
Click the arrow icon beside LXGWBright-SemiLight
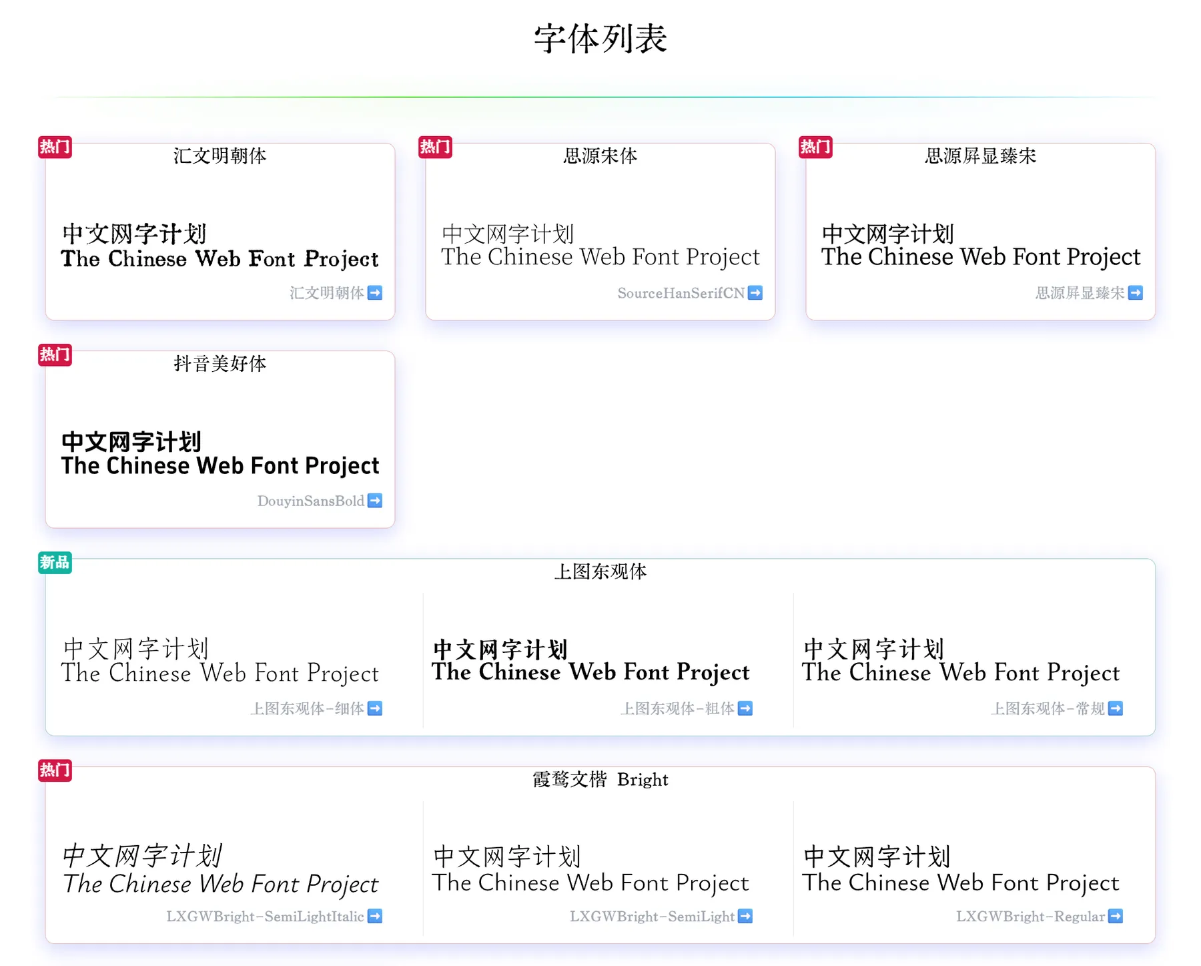click(x=745, y=917)
